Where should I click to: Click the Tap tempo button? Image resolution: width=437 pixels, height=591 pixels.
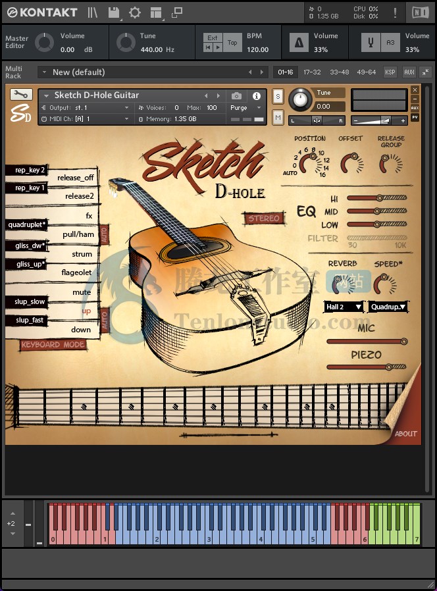click(x=232, y=43)
